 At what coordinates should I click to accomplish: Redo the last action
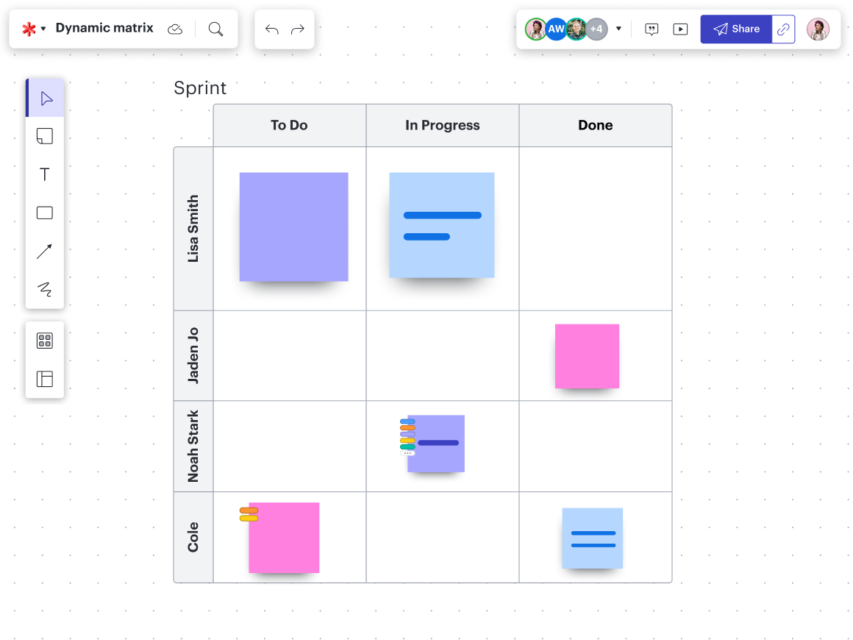298,29
